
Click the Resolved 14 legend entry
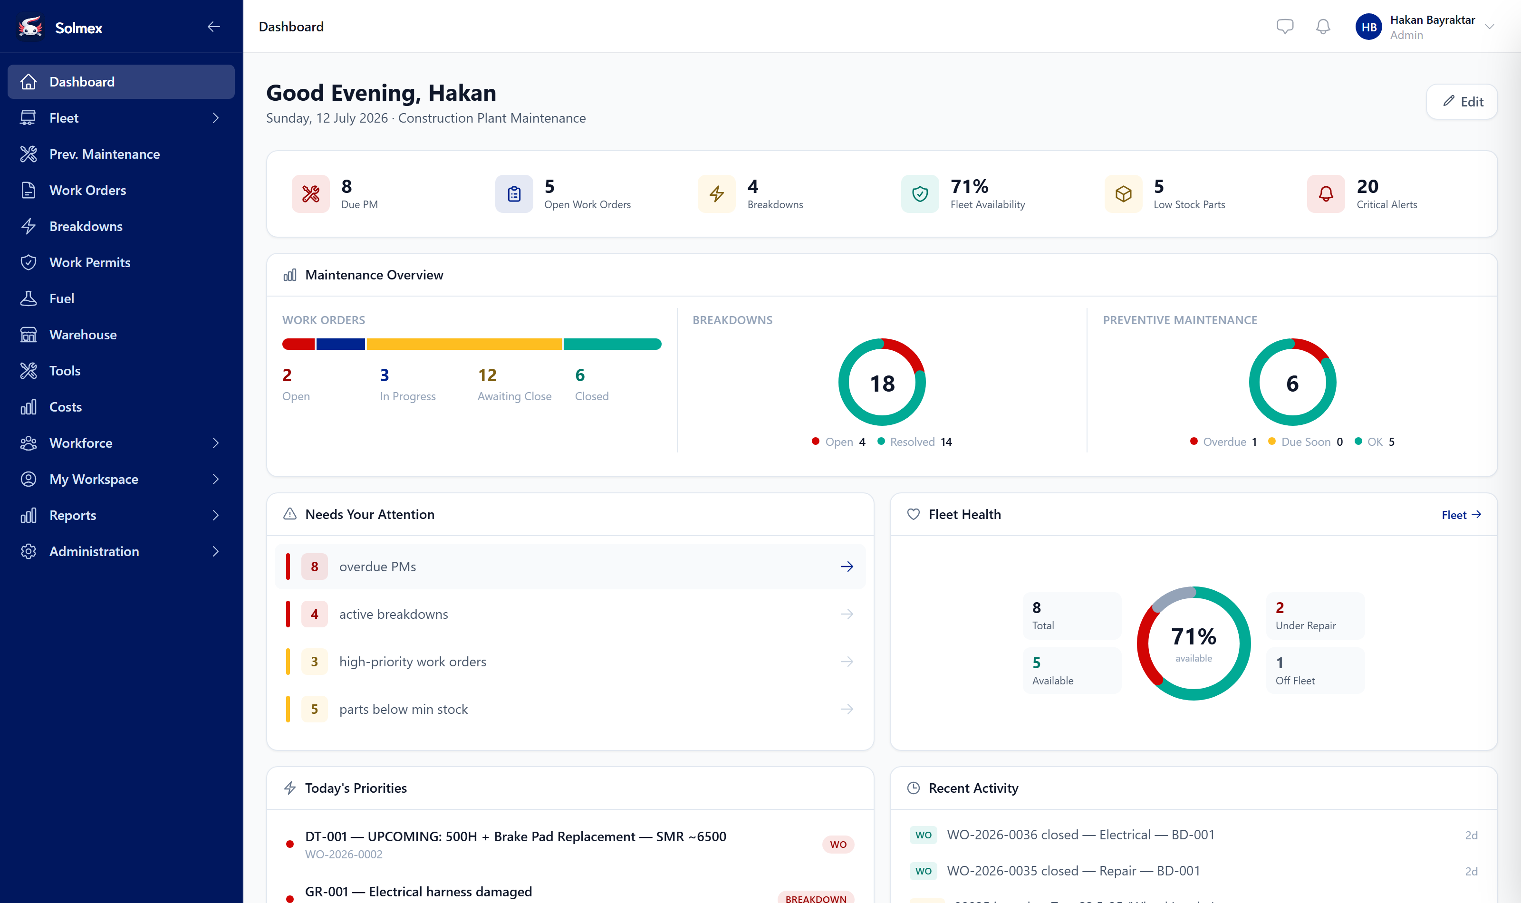pos(914,442)
